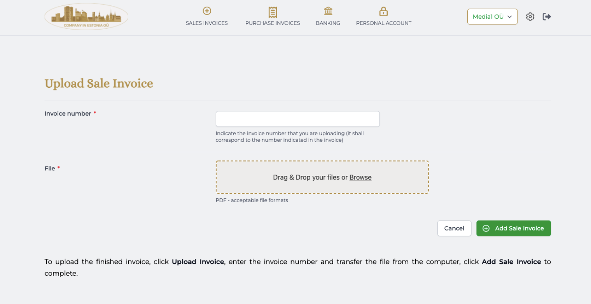The height and width of the screenshot is (304, 591).
Task: Navigate to the Banking menu label
Action: tap(328, 23)
